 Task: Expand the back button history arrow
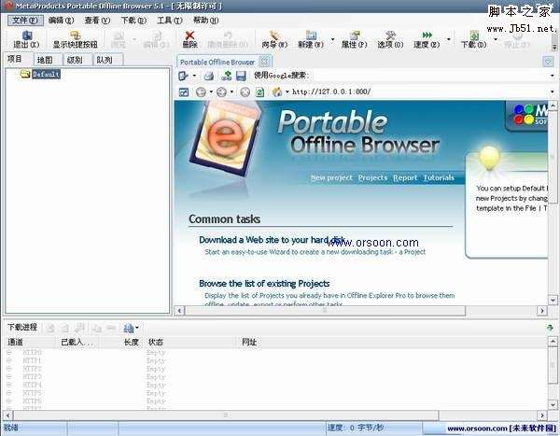(x=211, y=92)
